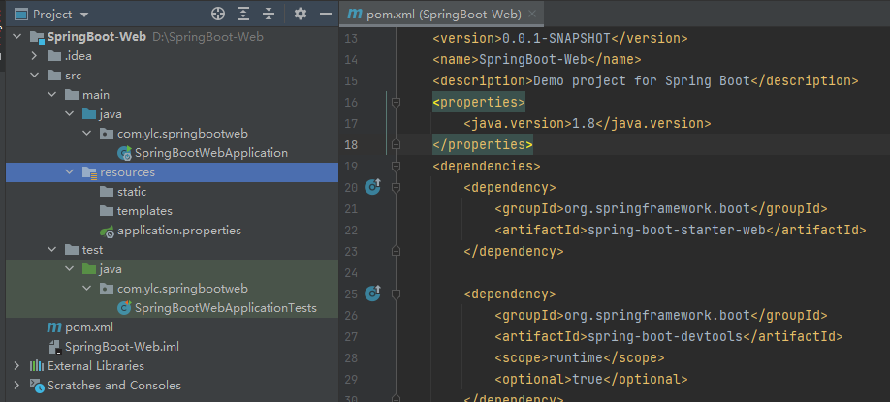Click fold end marker on line 23
Viewport: 890px width, 402px height.
(396, 251)
